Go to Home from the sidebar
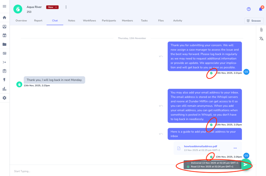This screenshot has height=176, width=266. click(4, 17)
